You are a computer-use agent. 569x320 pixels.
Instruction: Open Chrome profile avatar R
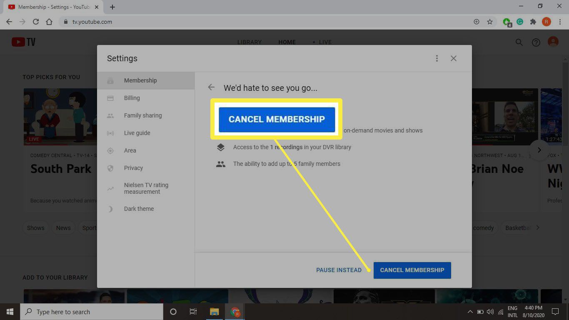[547, 22]
